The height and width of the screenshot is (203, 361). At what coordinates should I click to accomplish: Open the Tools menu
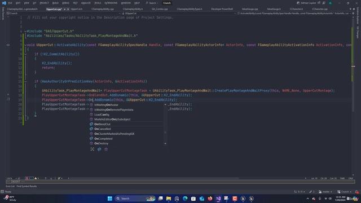(98, 3)
